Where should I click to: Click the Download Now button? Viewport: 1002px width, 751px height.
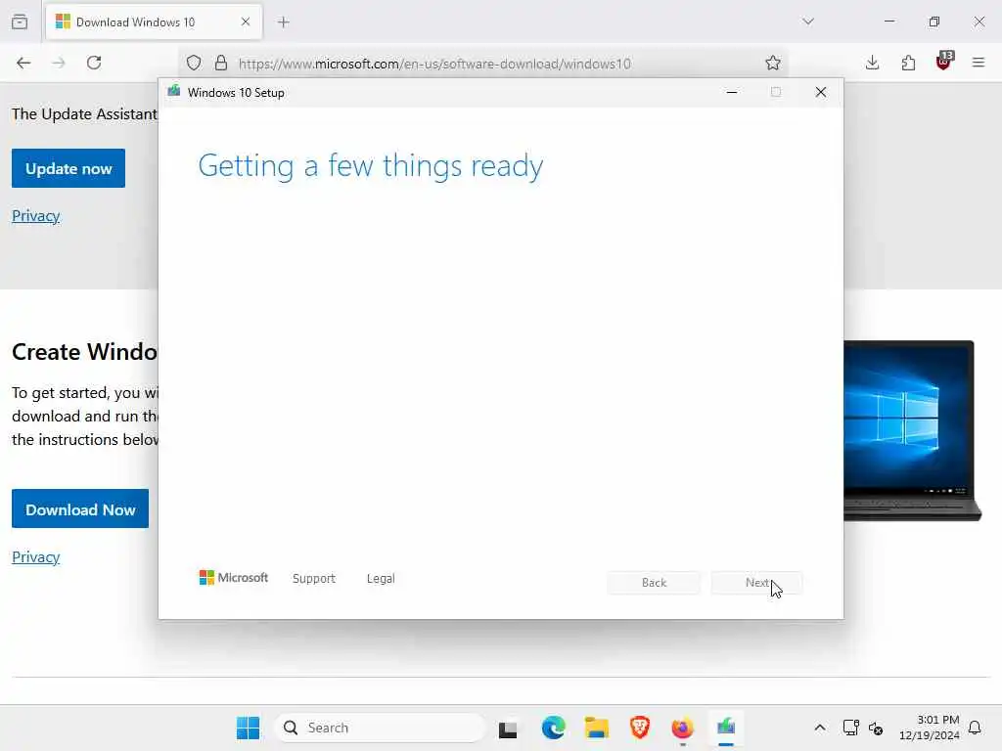(x=80, y=508)
